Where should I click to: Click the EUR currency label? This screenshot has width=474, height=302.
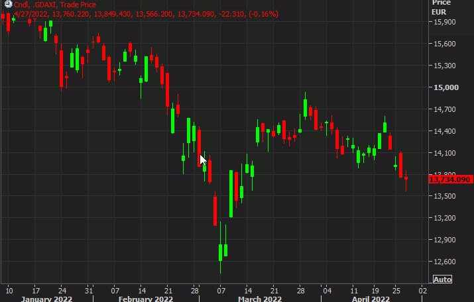click(x=439, y=12)
